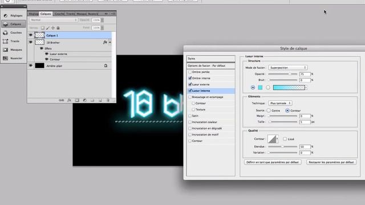The height and width of the screenshot is (205, 365).
Task: Open layer Fond 100% dropdown arrow
Action: pyautogui.click(x=102, y=28)
